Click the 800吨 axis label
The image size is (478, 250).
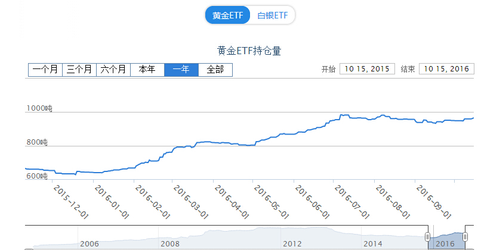[37, 142]
